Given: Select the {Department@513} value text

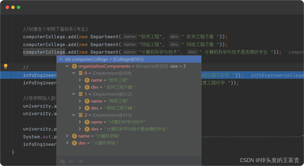Looking at the screenshot, I should pos(112,115).
